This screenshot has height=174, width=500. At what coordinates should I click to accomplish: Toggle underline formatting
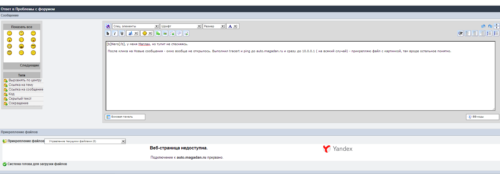[x=122, y=33]
